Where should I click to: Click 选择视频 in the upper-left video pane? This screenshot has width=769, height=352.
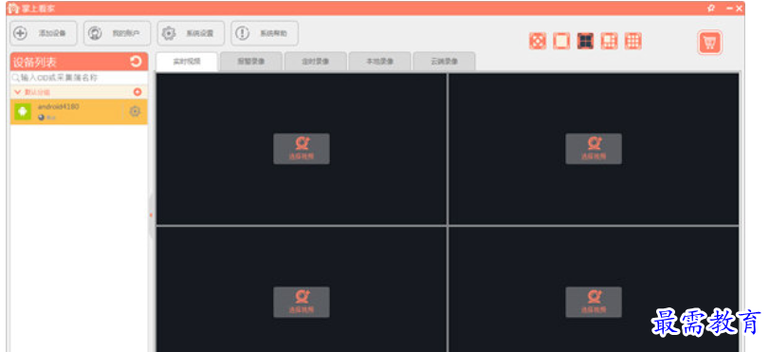coord(302,149)
